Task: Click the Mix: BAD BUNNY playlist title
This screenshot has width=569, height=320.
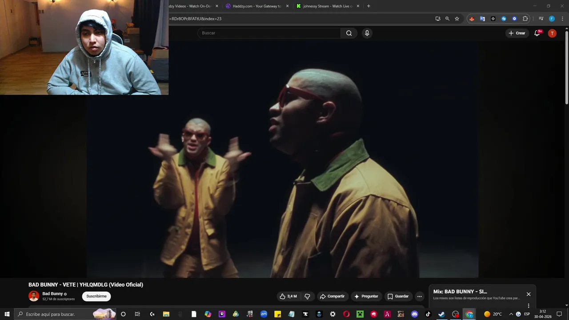Action: (460, 292)
